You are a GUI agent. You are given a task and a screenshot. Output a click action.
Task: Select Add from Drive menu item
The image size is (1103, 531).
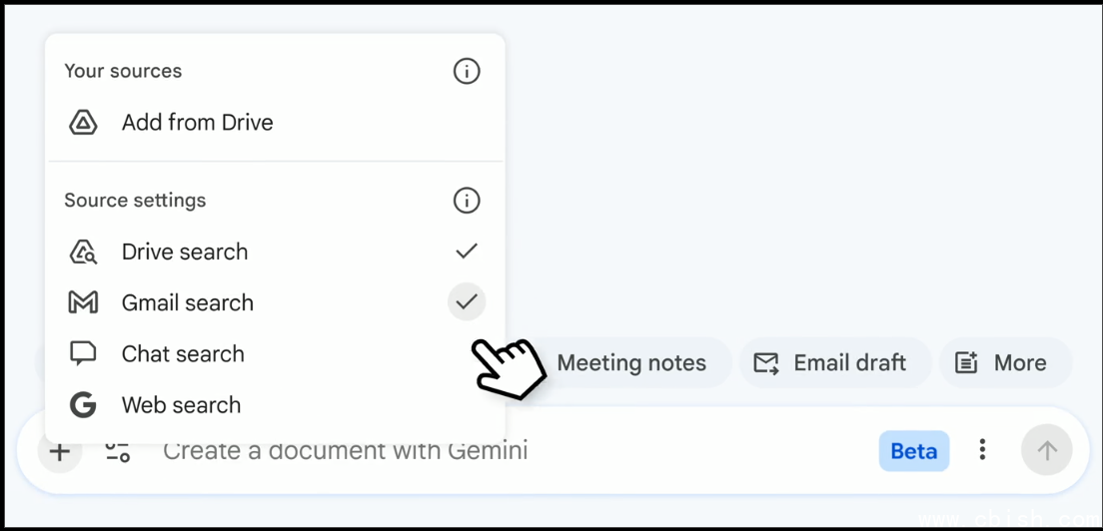[198, 123]
